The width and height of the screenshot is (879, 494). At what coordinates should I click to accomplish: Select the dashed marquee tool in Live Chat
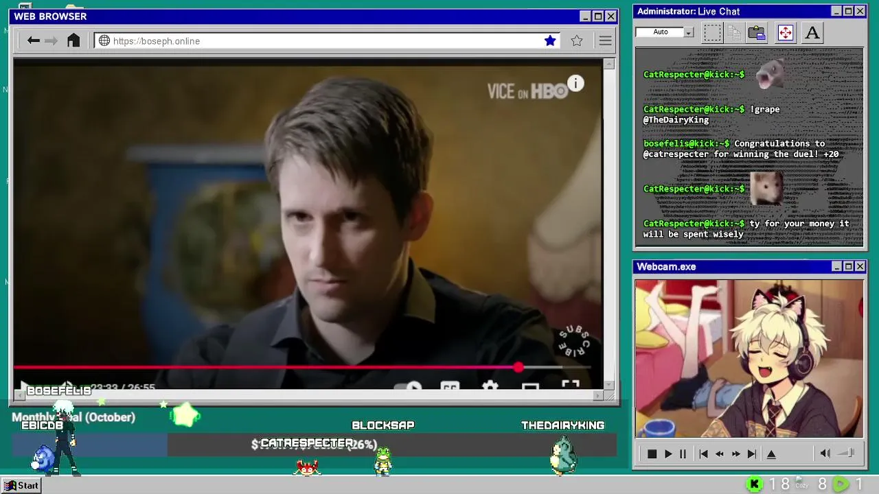point(712,32)
